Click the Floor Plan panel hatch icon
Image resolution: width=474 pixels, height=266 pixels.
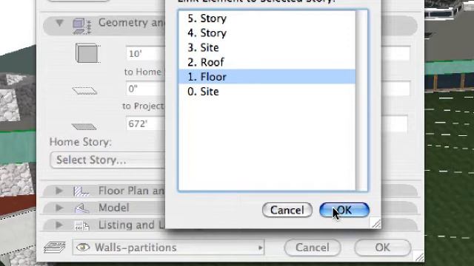81,191
